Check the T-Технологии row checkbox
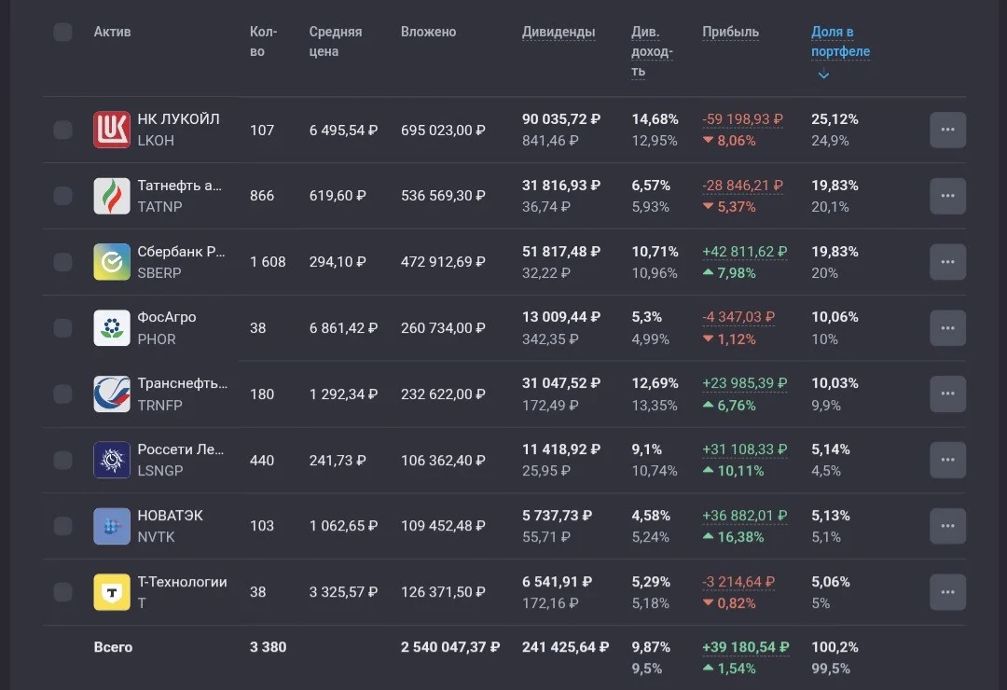Viewport: 1007px width, 690px height. pyautogui.click(x=63, y=592)
